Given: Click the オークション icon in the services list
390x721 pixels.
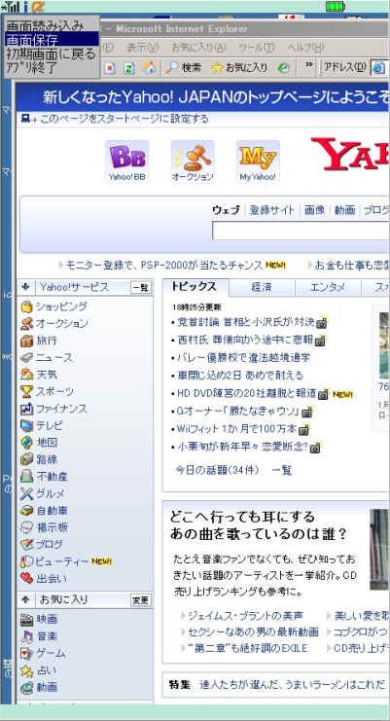Looking at the screenshot, I should pos(27,324).
